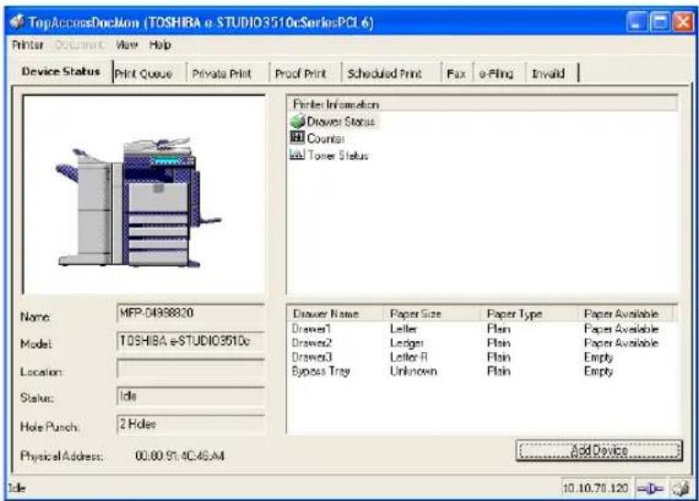Switch to the Device Status tab

click(61, 72)
